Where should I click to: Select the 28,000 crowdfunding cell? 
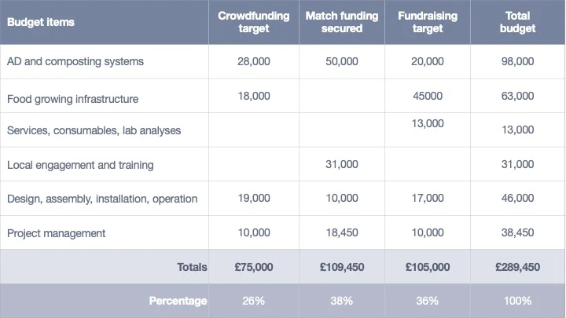(254, 61)
